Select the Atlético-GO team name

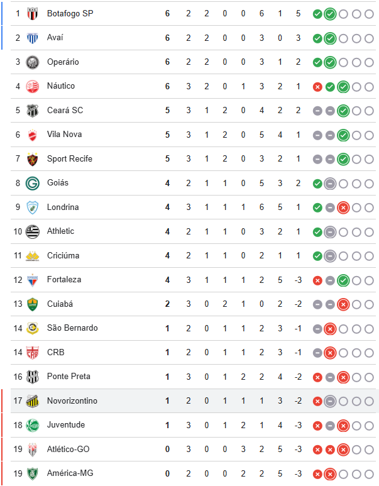coord(69,449)
